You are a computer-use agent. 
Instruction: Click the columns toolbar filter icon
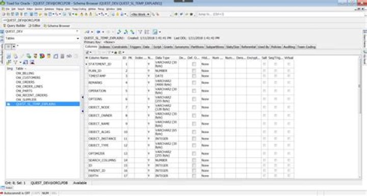109,52
